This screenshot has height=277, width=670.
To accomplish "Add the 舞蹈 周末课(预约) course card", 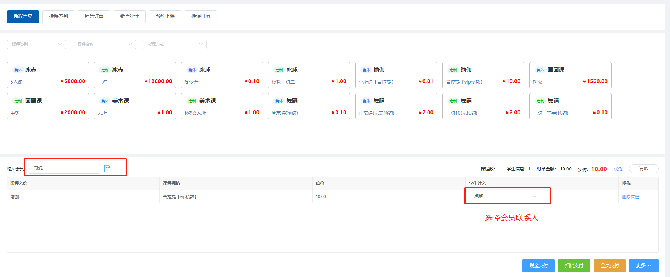I will pos(309,106).
